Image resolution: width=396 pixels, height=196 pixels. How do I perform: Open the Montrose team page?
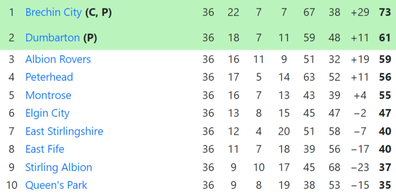[x=48, y=95]
